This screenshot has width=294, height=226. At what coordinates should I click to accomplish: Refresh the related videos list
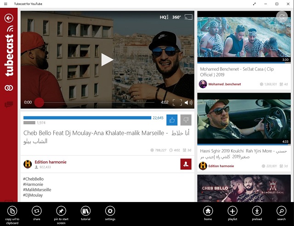(282, 17)
